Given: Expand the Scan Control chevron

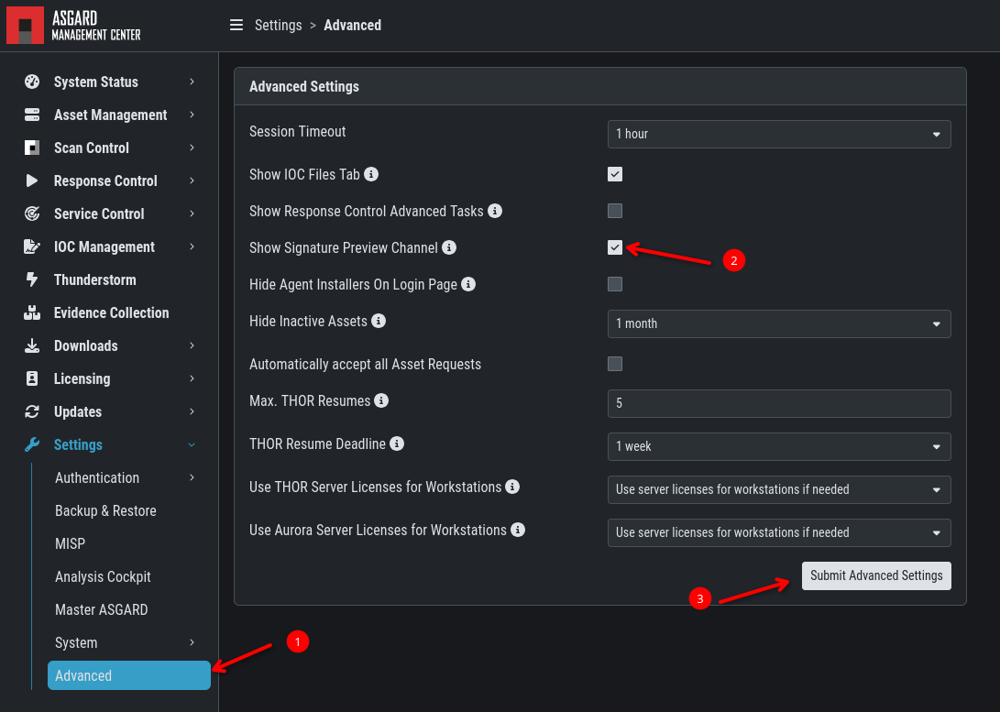Looking at the screenshot, I should point(192,148).
